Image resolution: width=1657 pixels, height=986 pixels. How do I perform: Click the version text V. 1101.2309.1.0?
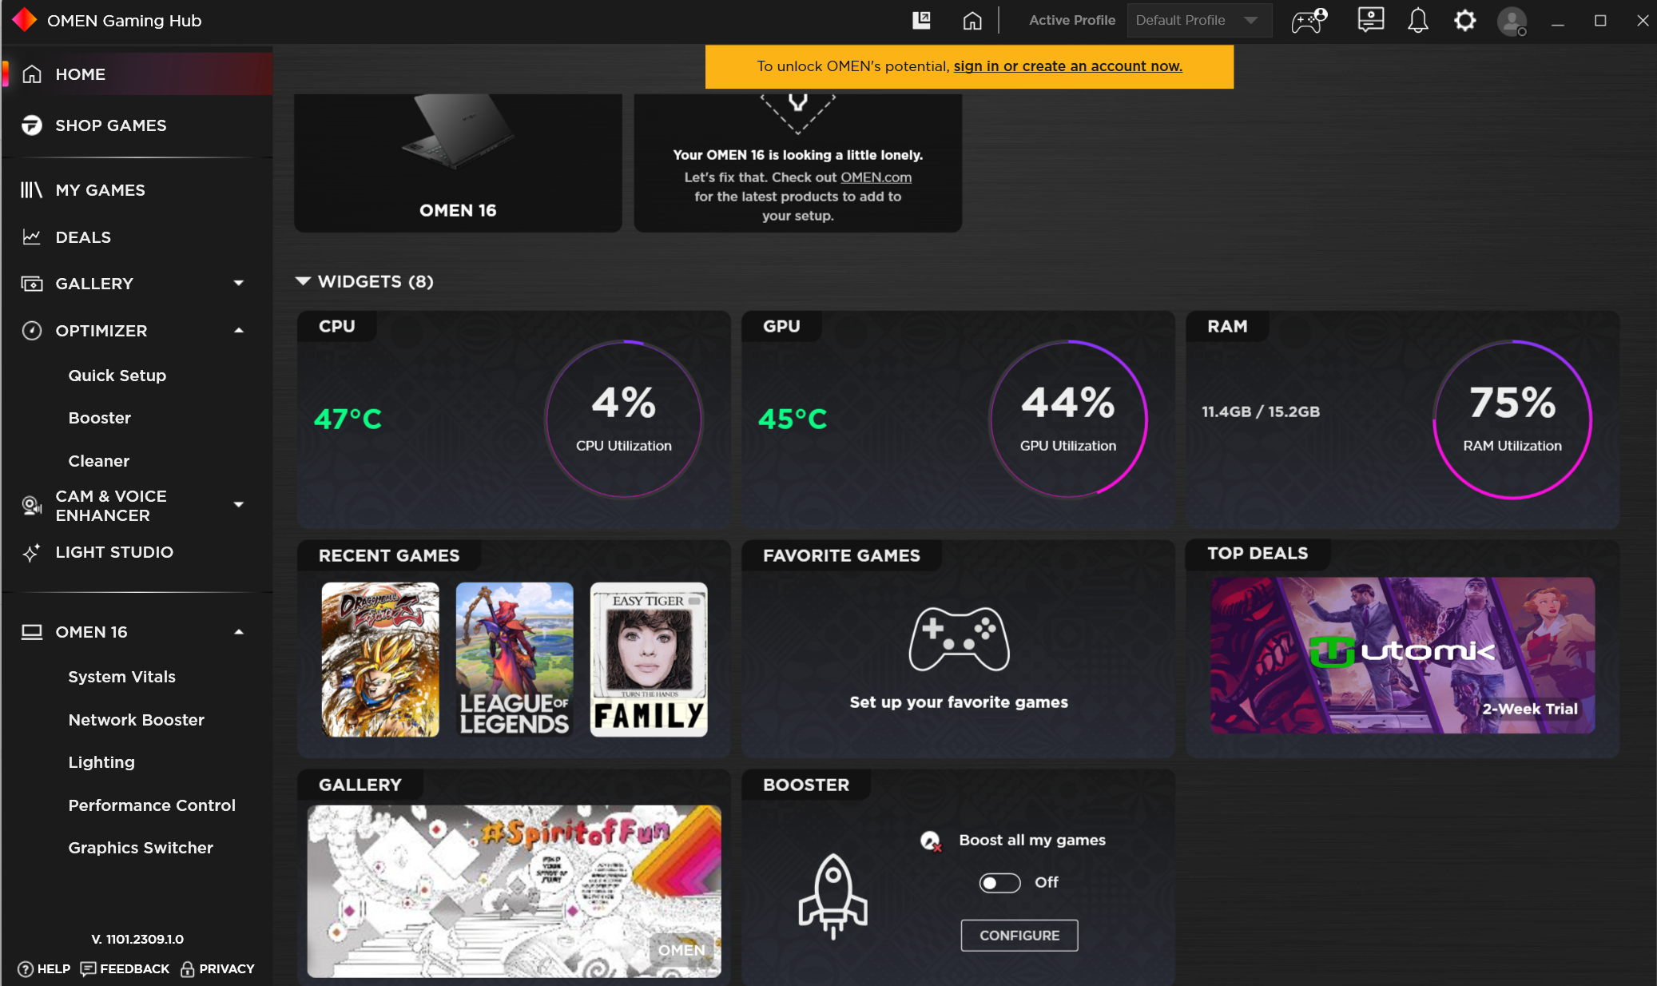137,940
